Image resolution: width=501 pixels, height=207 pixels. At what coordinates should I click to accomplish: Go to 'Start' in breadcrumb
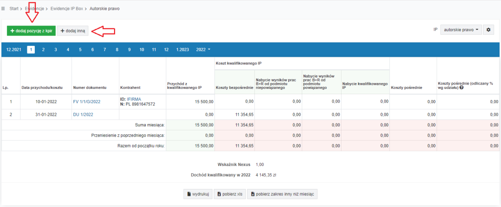point(14,9)
